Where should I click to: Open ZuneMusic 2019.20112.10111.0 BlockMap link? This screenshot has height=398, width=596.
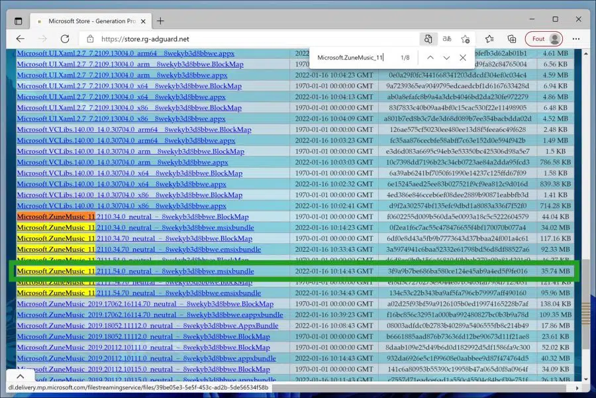(143, 348)
